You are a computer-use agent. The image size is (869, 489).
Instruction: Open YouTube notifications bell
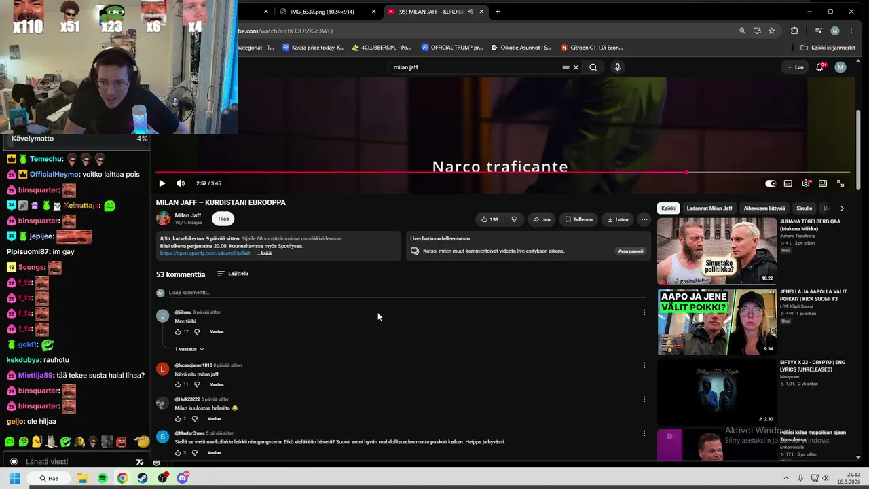pyautogui.click(x=820, y=67)
